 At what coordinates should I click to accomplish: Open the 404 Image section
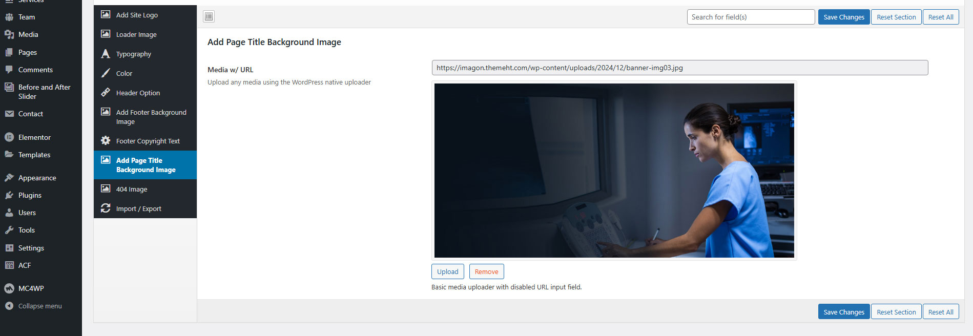click(x=145, y=189)
